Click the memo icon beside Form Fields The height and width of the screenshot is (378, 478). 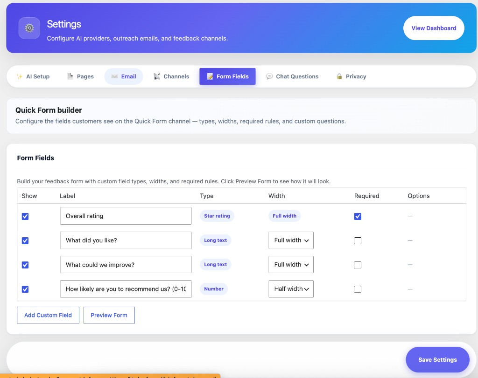point(210,76)
